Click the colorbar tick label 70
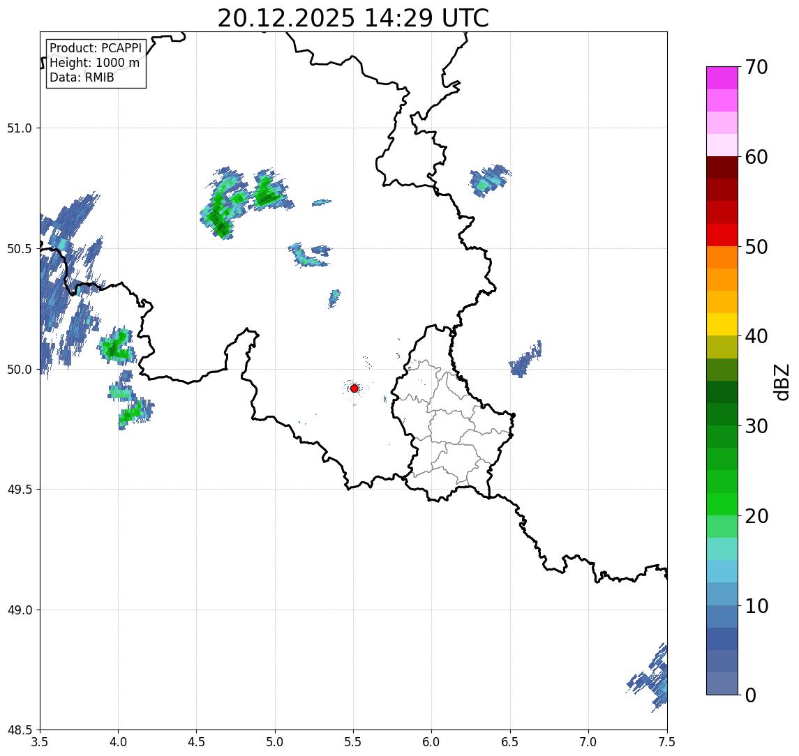 pos(756,67)
